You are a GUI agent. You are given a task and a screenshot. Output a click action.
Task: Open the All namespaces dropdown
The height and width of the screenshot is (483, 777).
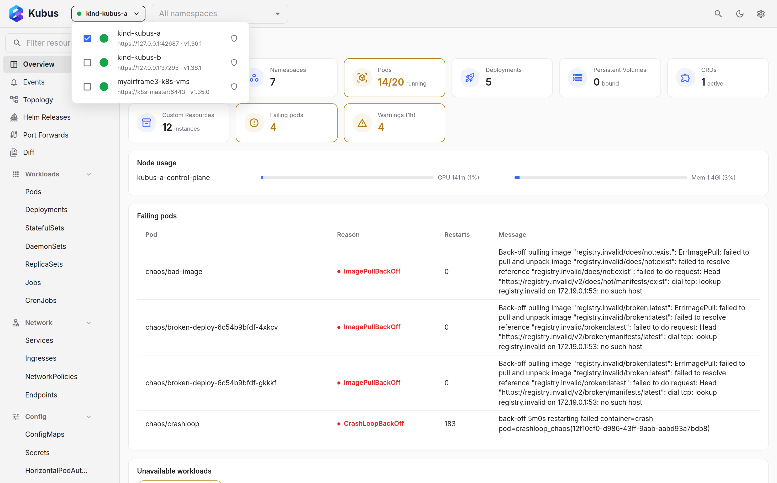220,13
